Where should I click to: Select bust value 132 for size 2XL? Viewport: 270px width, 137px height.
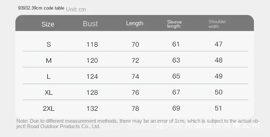(92, 108)
